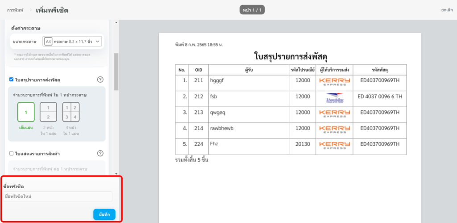The width and height of the screenshot is (457, 223).
Task: Uncheck ใบสรุปรายการส่งพัสดุ checkbox
Action: (12, 80)
